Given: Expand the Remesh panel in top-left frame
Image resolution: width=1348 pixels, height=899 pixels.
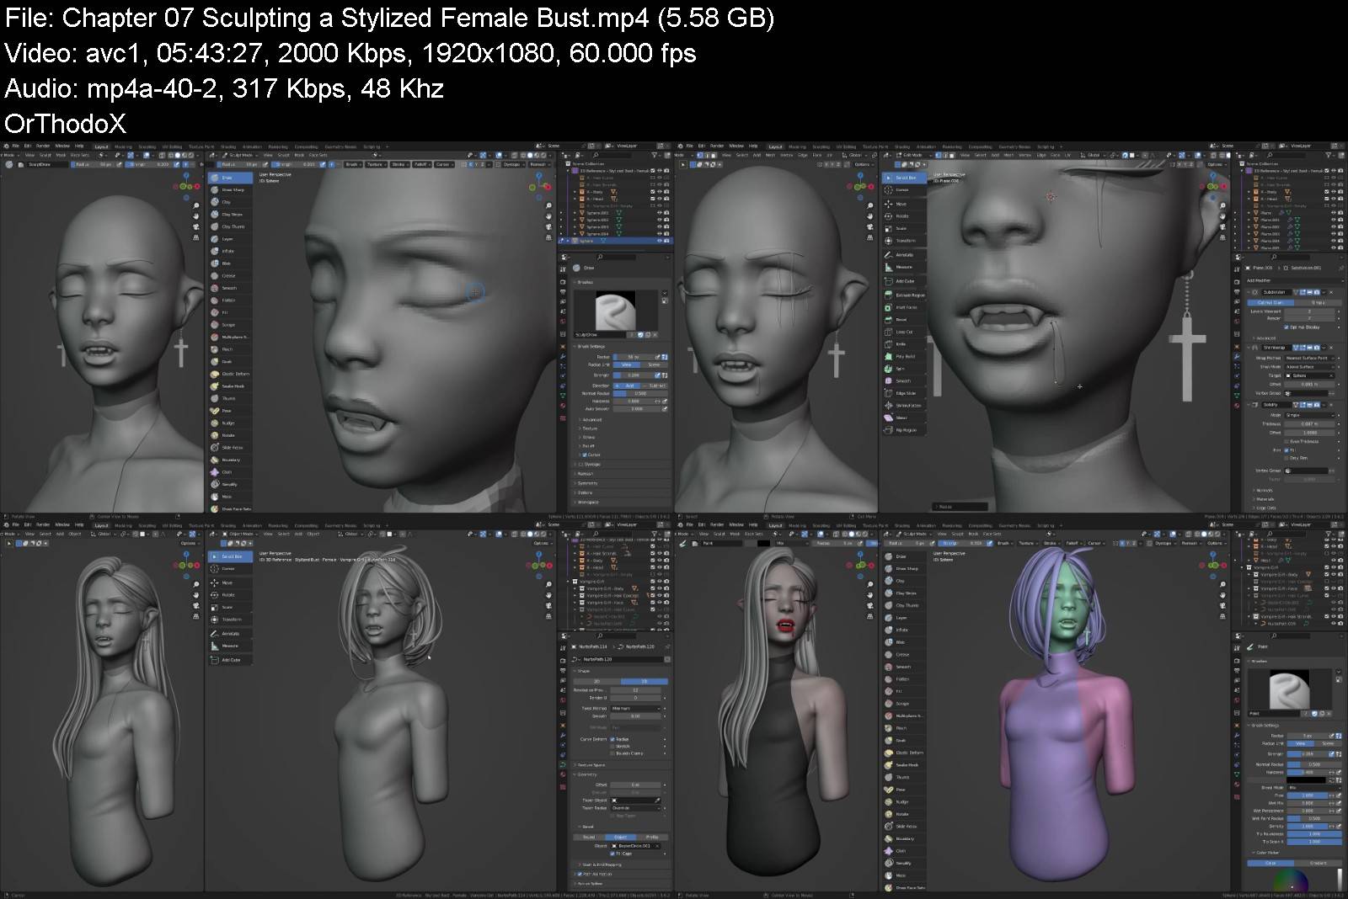Looking at the screenshot, I should (586, 474).
